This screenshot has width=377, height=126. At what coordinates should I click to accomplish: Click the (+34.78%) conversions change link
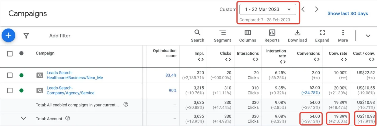pyautogui.click(x=311, y=93)
